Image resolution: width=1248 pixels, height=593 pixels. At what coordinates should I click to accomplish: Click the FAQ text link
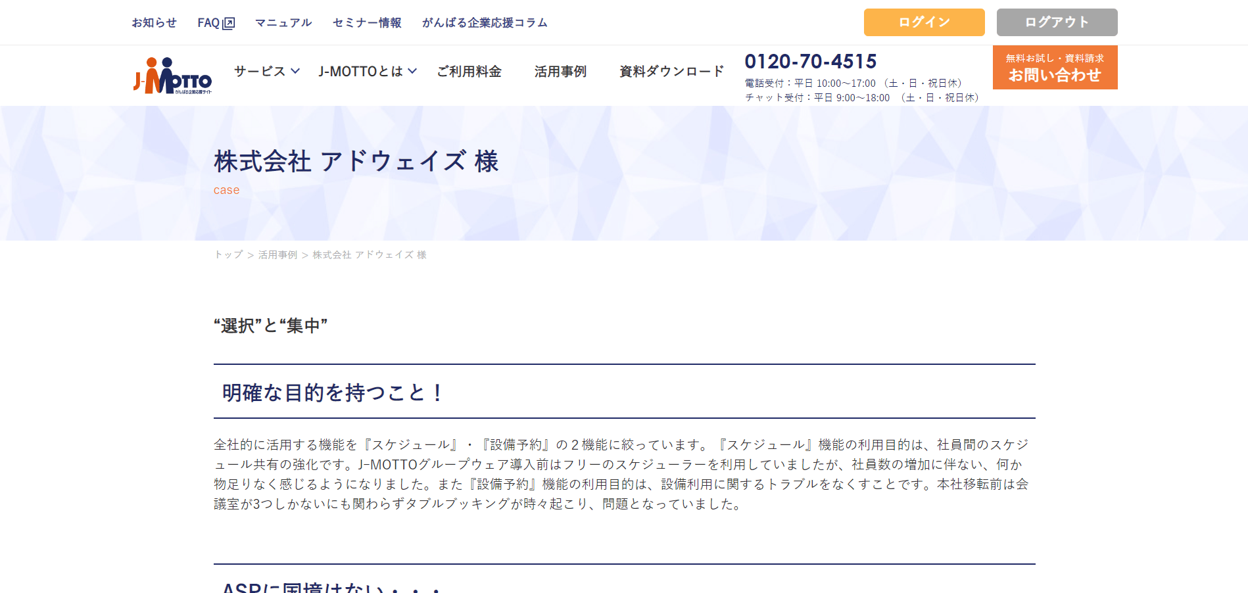tap(208, 23)
